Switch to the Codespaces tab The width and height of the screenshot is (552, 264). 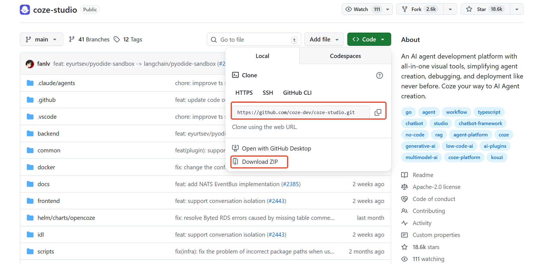345,56
